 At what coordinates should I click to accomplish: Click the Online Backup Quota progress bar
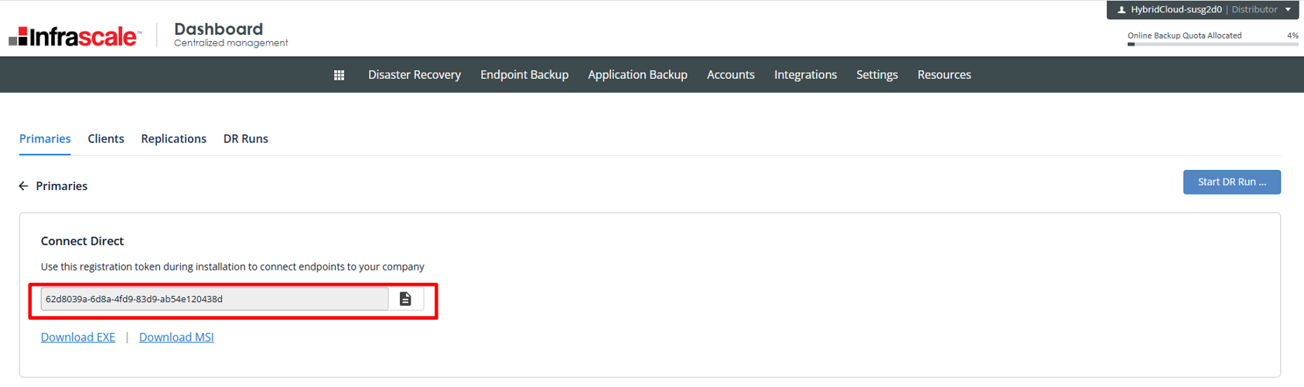point(1212,44)
